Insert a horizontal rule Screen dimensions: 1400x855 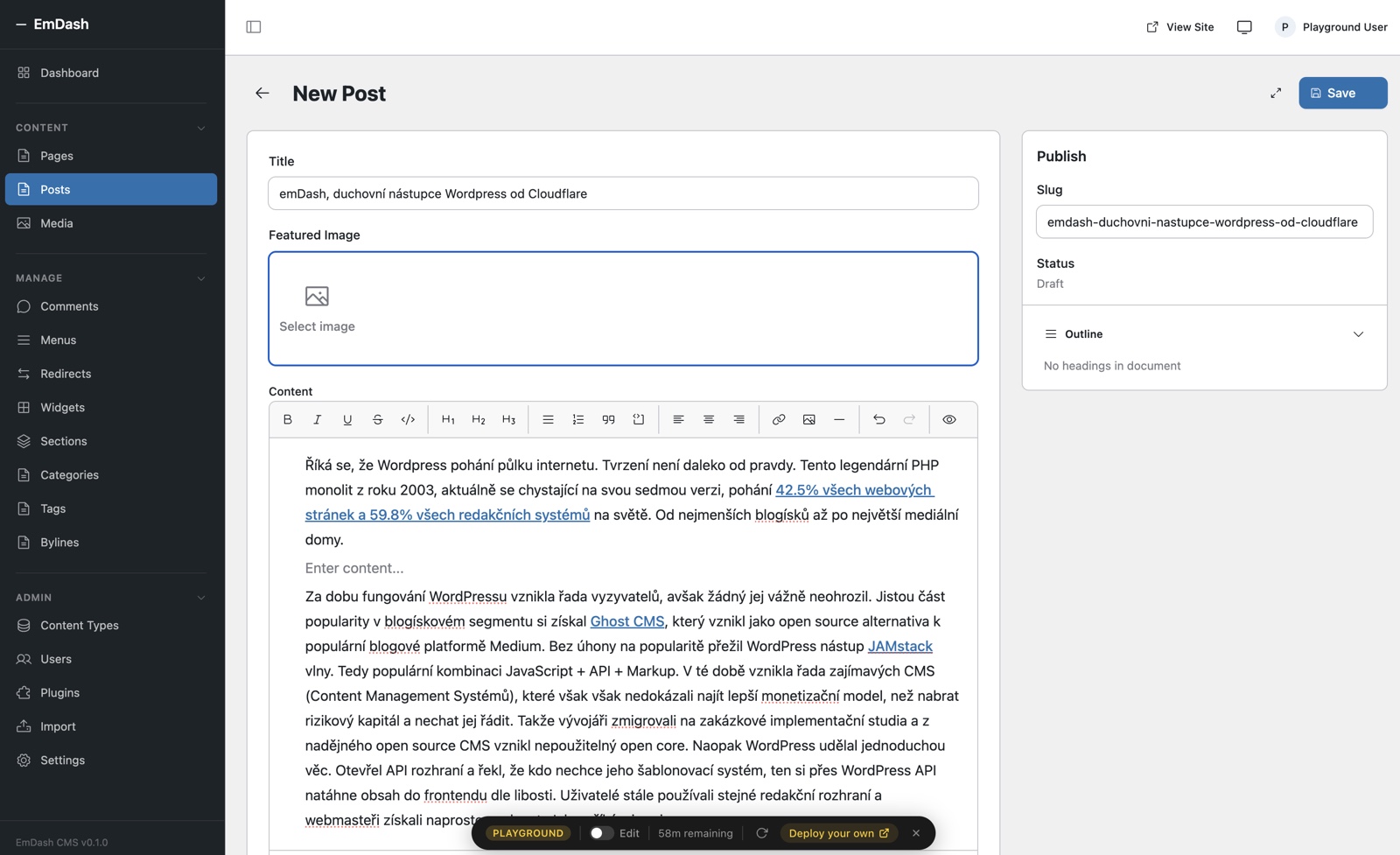pos(839,420)
